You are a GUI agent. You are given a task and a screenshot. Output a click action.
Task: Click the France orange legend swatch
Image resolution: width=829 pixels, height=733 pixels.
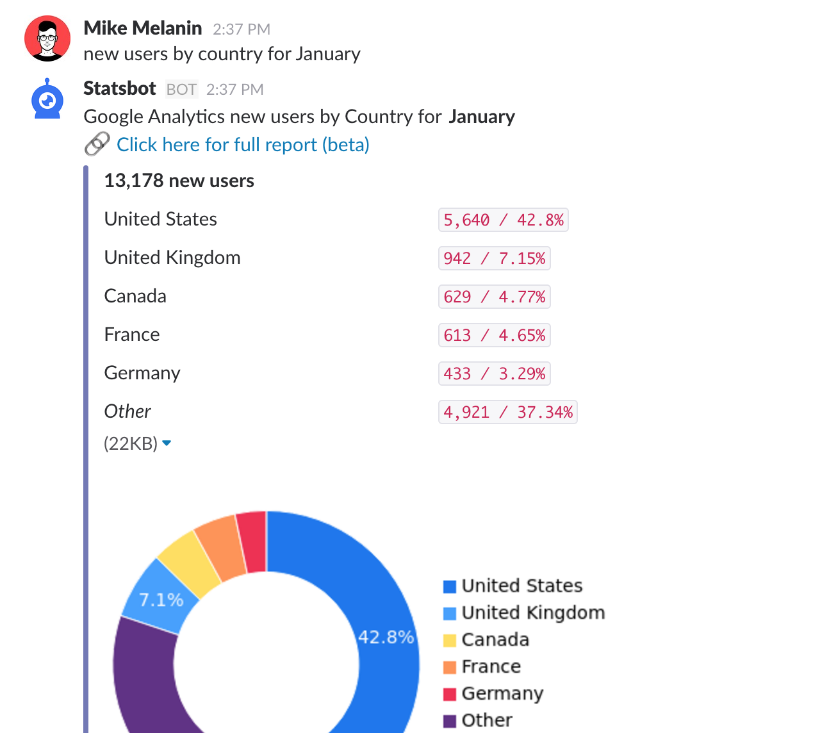point(450,667)
